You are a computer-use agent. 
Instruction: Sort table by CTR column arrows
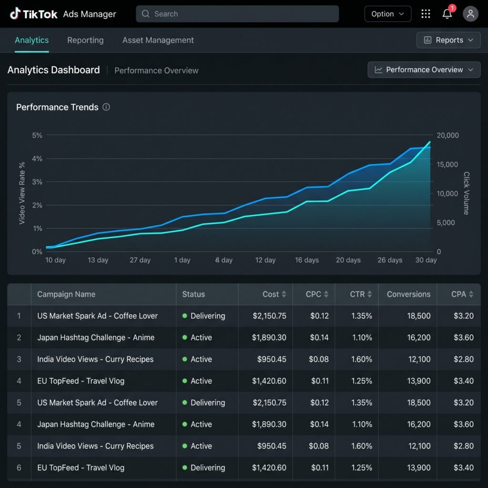point(369,294)
